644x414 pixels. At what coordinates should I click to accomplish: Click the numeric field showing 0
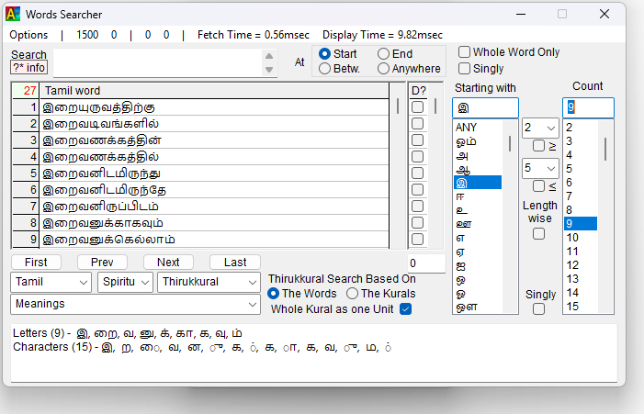click(426, 263)
